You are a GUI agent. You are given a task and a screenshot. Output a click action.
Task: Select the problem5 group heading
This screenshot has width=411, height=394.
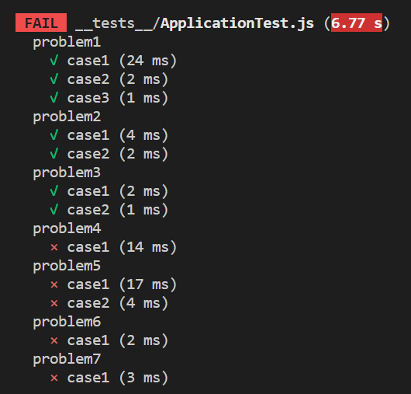coord(67,266)
